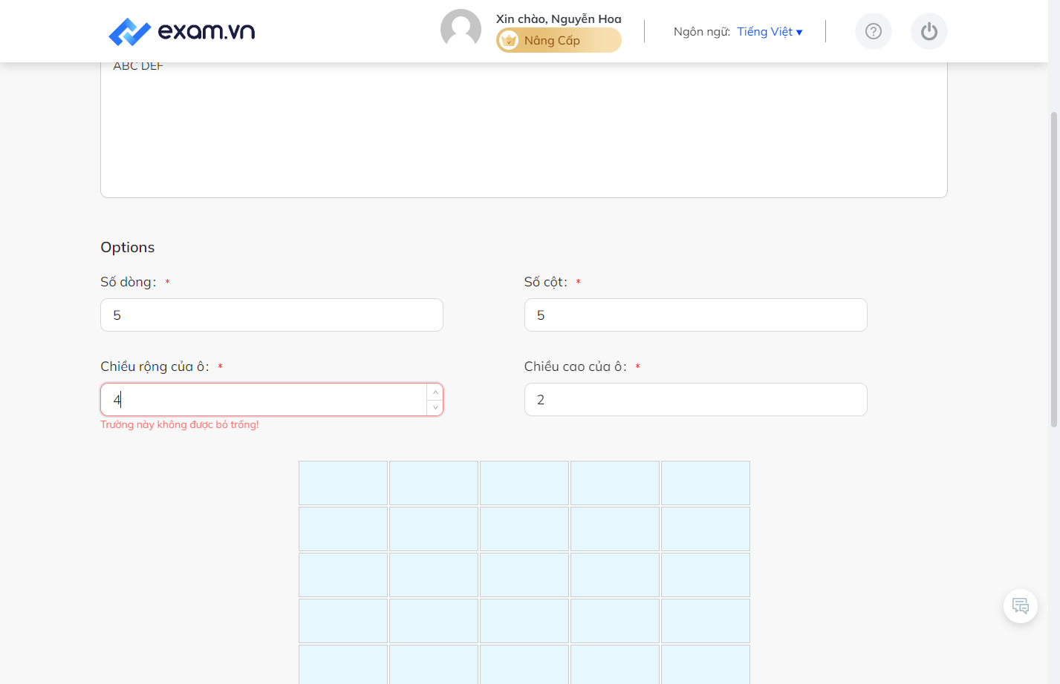Click the crown icon in Nâng Cấp
The image size is (1060, 684).
point(509,40)
